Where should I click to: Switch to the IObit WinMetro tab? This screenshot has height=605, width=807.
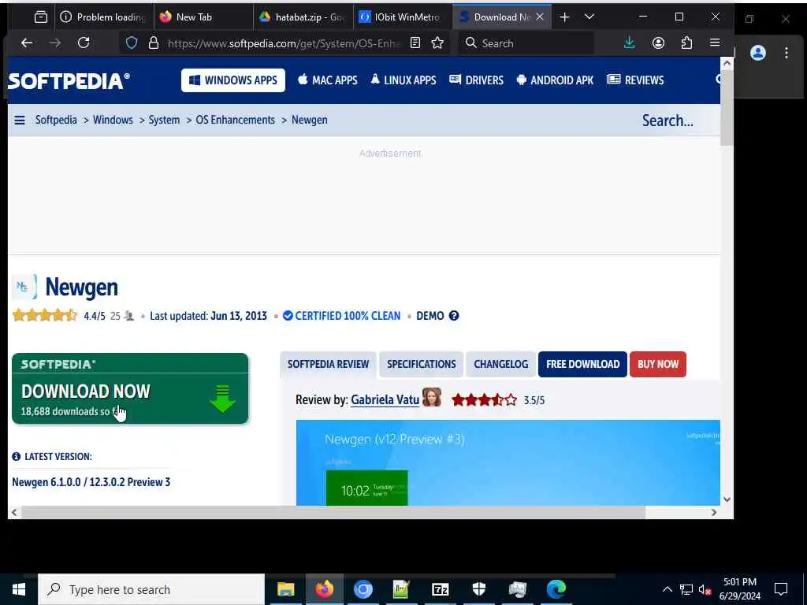point(403,17)
